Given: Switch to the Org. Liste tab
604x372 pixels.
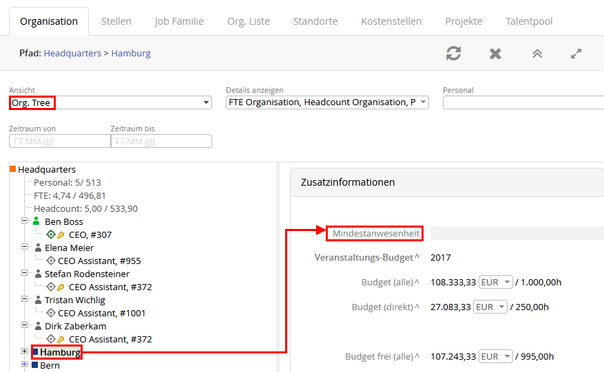Looking at the screenshot, I should (x=249, y=21).
